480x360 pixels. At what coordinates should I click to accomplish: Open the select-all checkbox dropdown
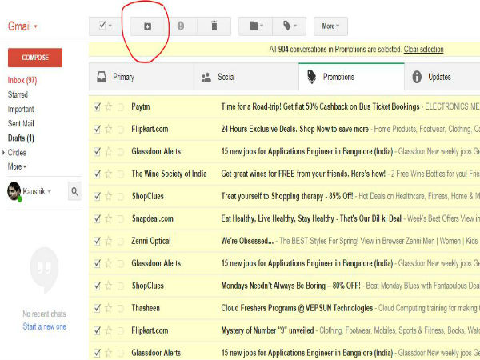pyautogui.click(x=106, y=26)
